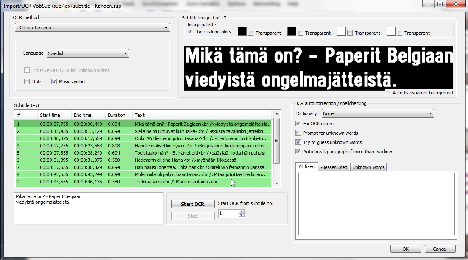Click the Start OCR from subtitle number field

tap(228, 213)
